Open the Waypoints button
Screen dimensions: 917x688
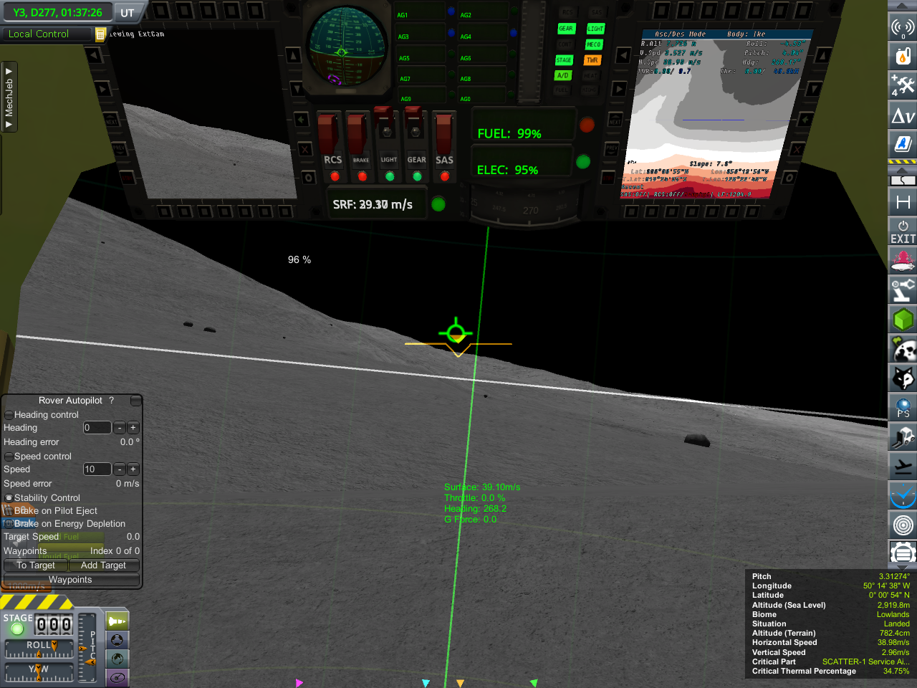pos(70,580)
